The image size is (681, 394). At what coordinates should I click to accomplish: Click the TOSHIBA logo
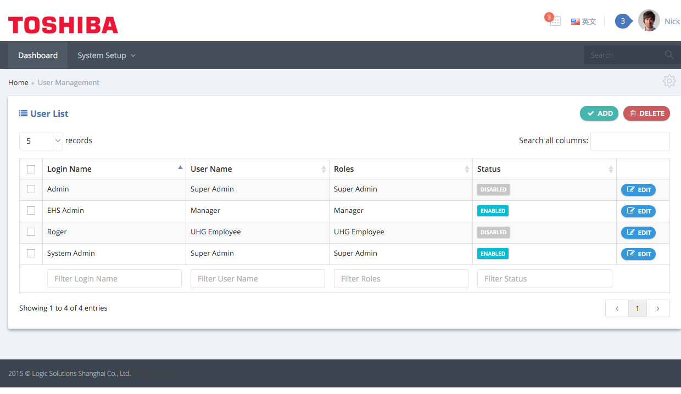pos(63,25)
